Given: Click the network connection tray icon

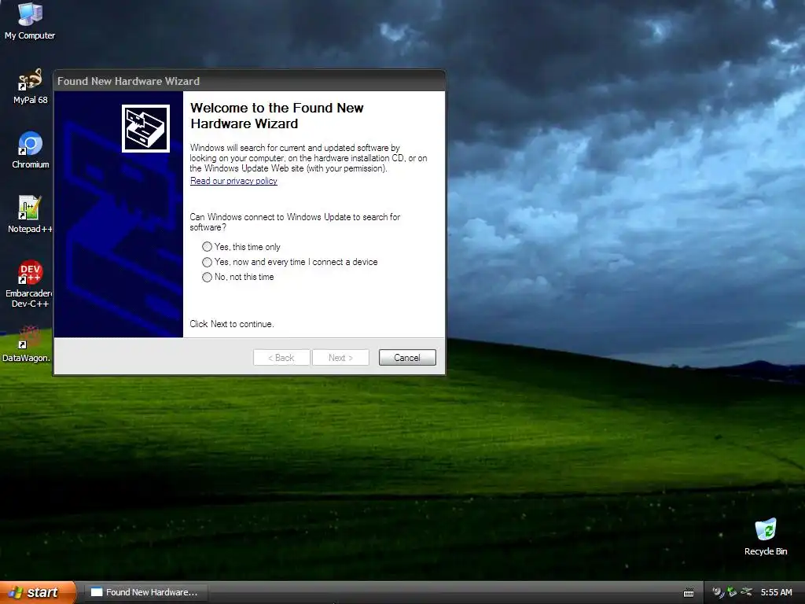Looking at the screenshot, I should click(x=746, y=592).
